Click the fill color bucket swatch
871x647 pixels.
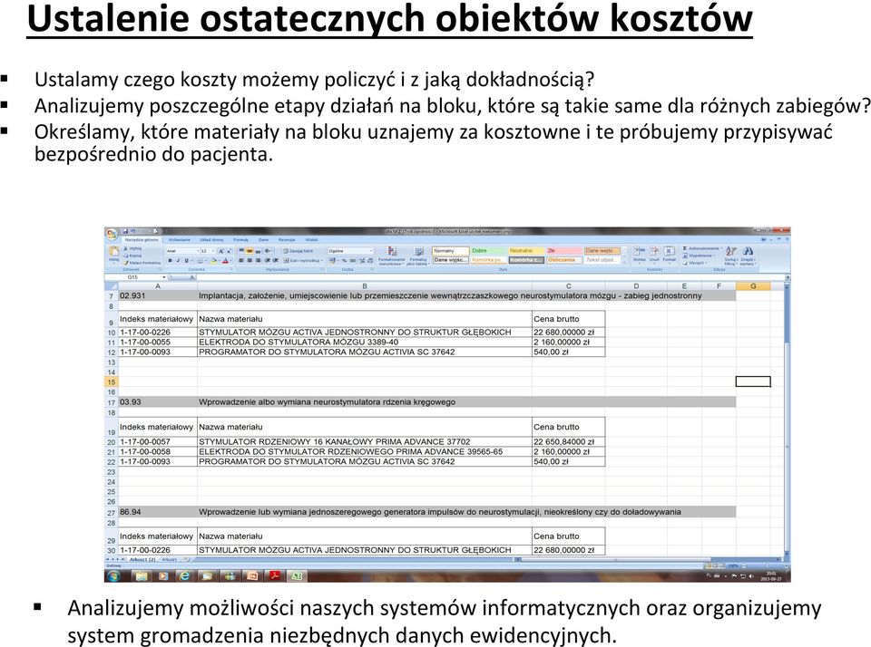tap(213, 260)
